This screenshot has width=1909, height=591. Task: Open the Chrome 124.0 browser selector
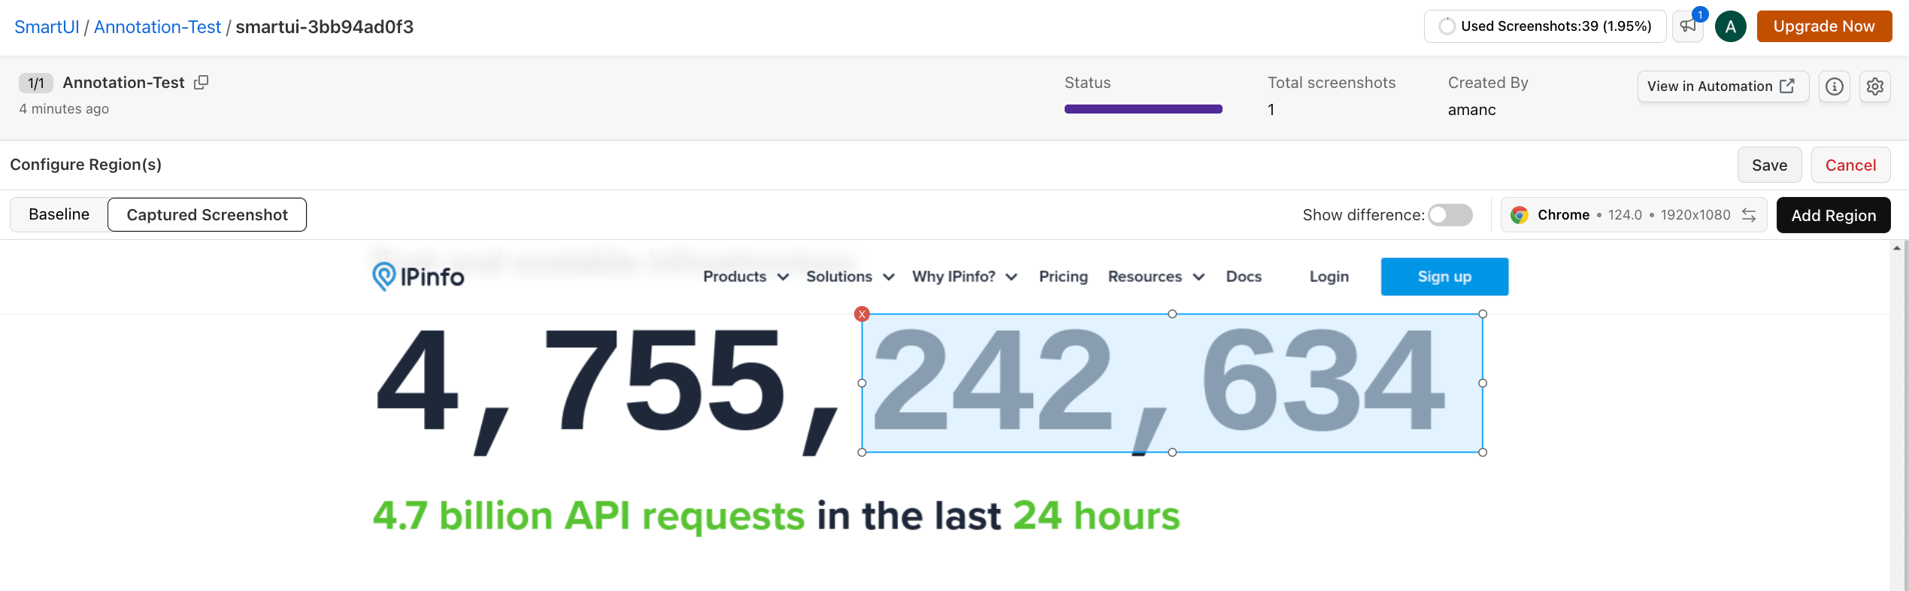pos(1633,215)
